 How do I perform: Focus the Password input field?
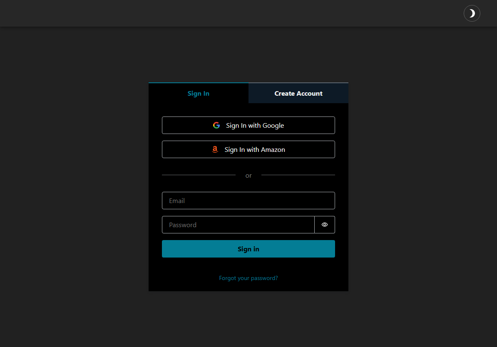click(x=238, y=225)
